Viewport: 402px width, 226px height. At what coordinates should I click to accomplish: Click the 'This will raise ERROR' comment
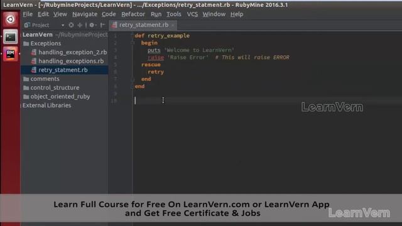[x=253, y=57]
